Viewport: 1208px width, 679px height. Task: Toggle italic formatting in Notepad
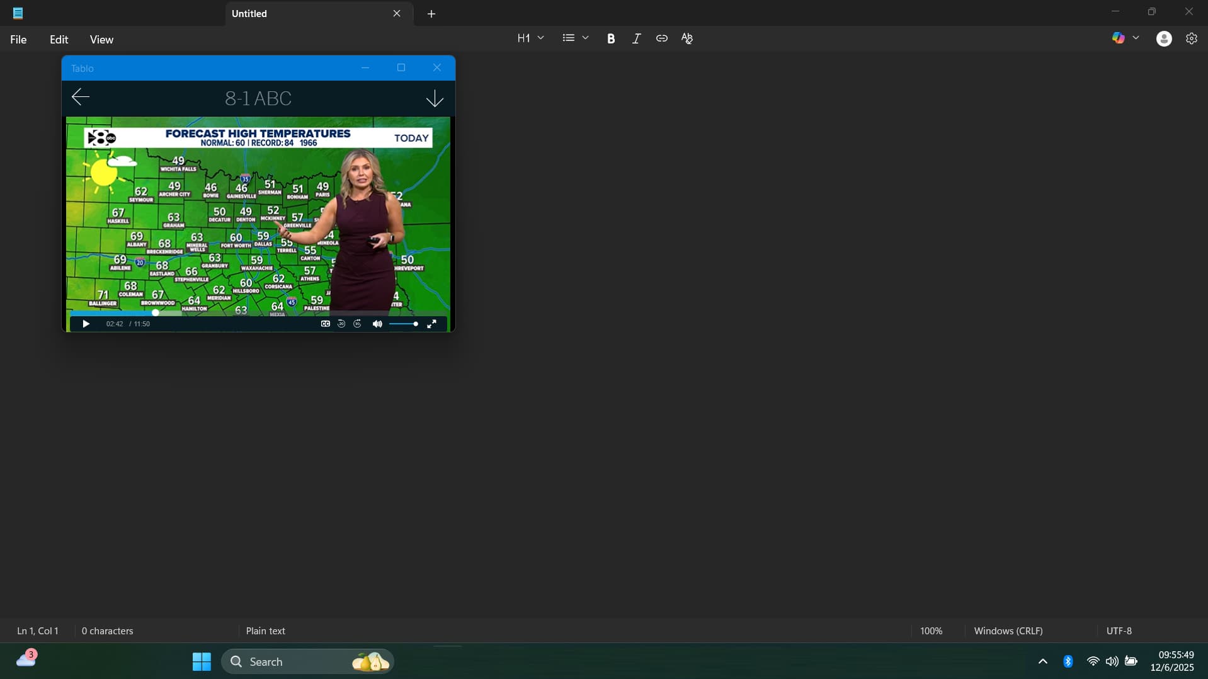[x=636, y=38]
